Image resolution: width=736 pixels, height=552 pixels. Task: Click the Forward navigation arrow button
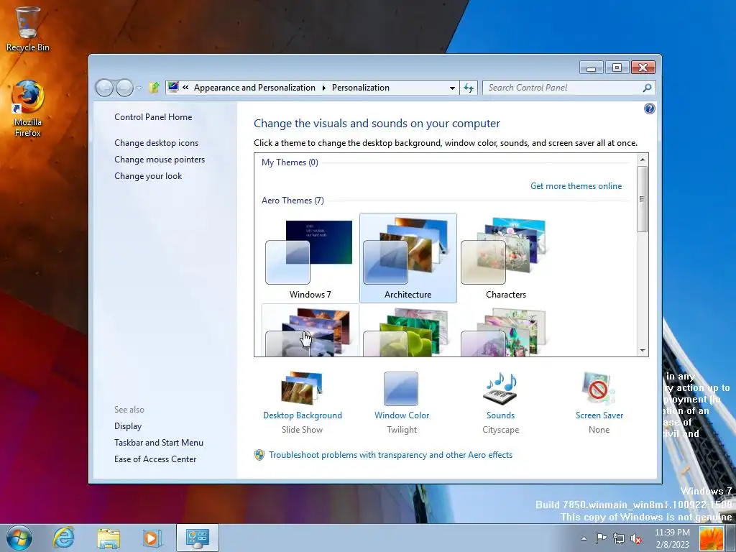(124, 88)
